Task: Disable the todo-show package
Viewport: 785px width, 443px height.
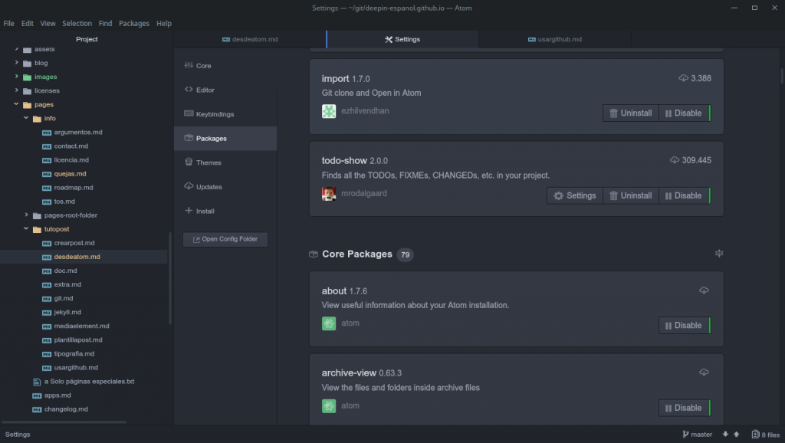Action: point(684,195)
